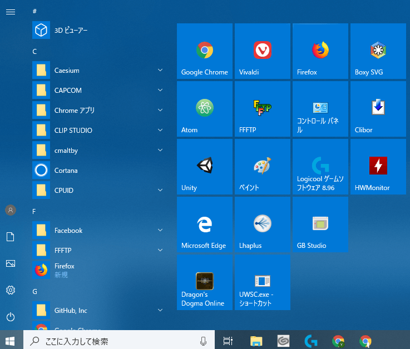Open the Caesium folder entry
The width and height of the screenshot is (410, 349).
pos(100,70)
